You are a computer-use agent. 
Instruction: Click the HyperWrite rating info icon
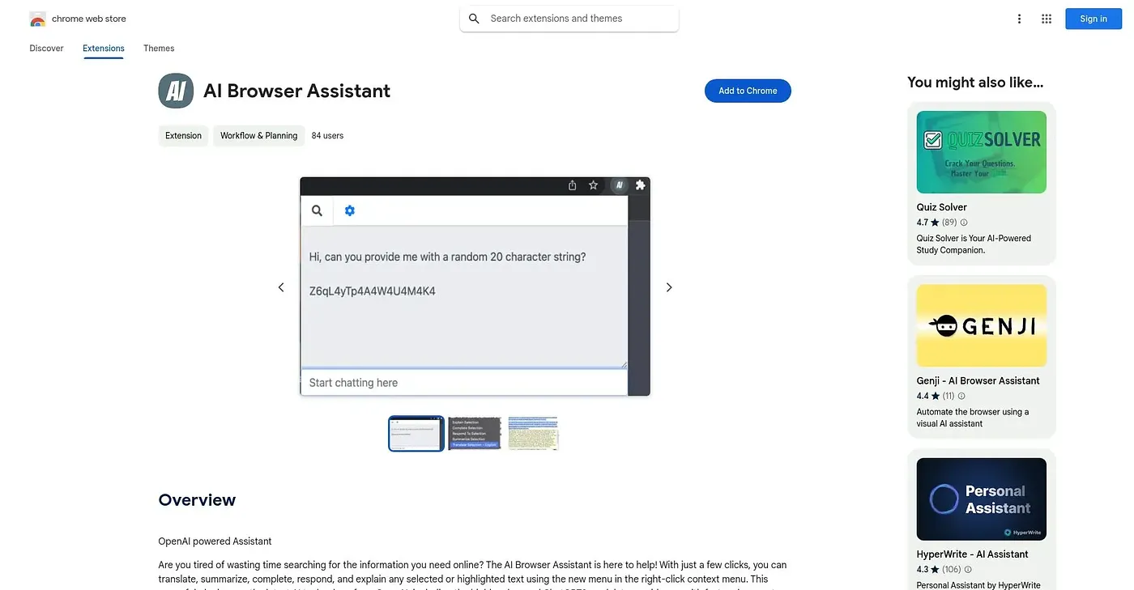click(968, 570)
